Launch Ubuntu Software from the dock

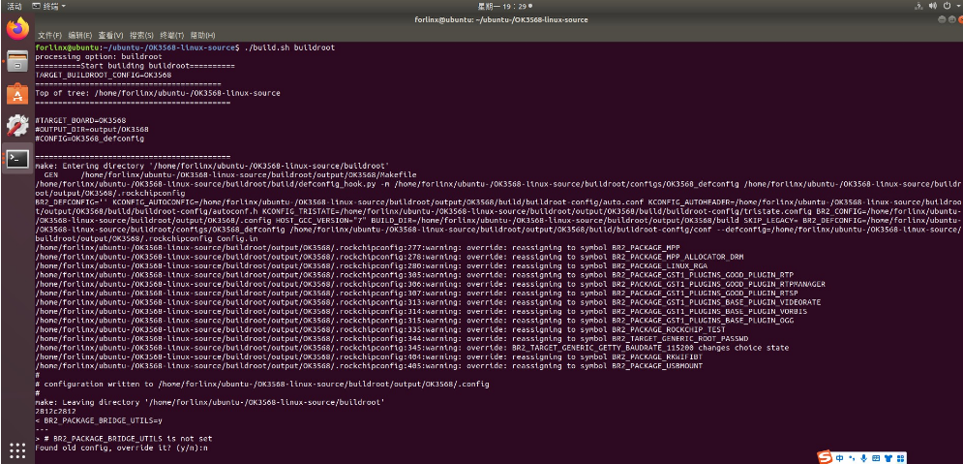[x=17, y=93]
